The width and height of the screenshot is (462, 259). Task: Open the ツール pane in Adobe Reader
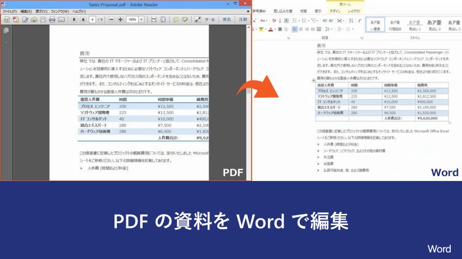pos(210,20)
